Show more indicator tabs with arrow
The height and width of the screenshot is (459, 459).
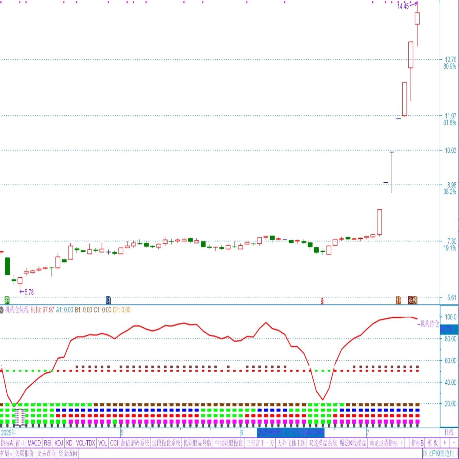pos(402,443)
